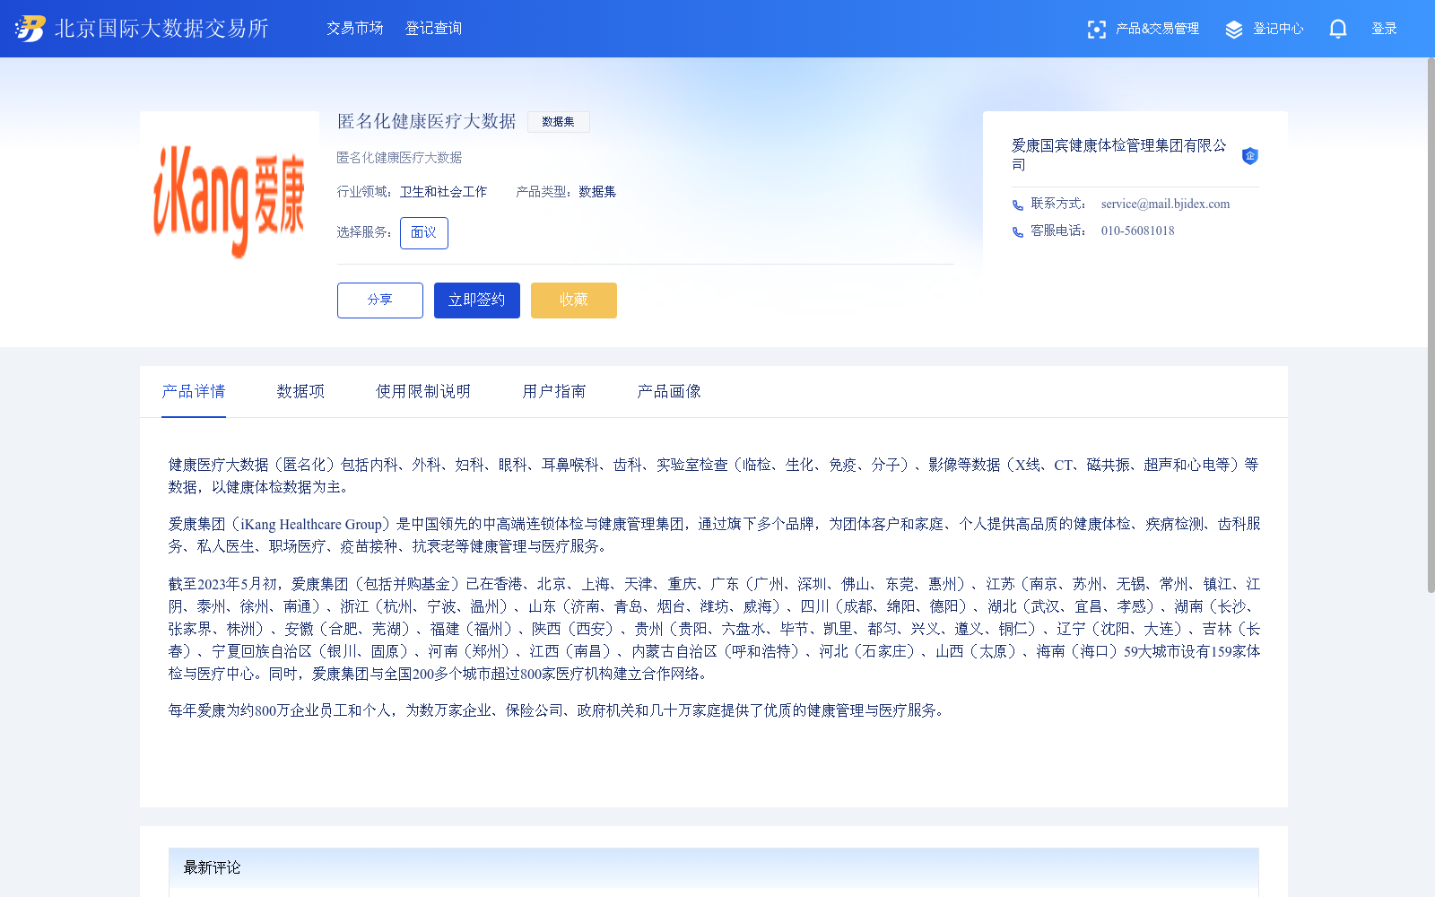
Task: Click the 收藏 button
Action: 574,300
